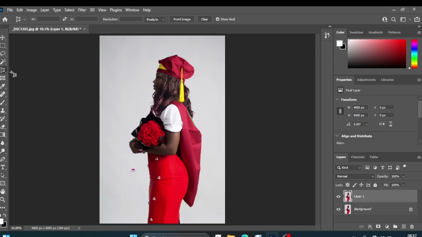Image resolution: width=422 pixels, height=237 pixels.
Task: Add a layer style with fx icon
Action: (x=370, y=226)
